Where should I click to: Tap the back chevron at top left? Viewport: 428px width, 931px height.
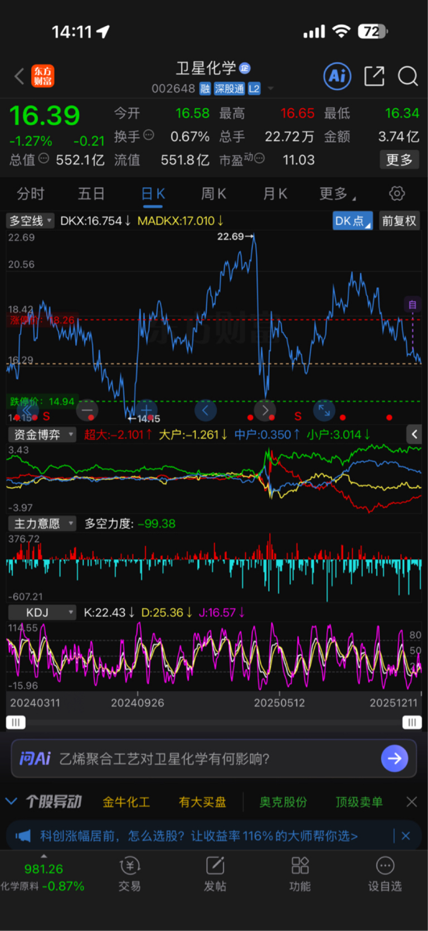[x=19, y=76]
